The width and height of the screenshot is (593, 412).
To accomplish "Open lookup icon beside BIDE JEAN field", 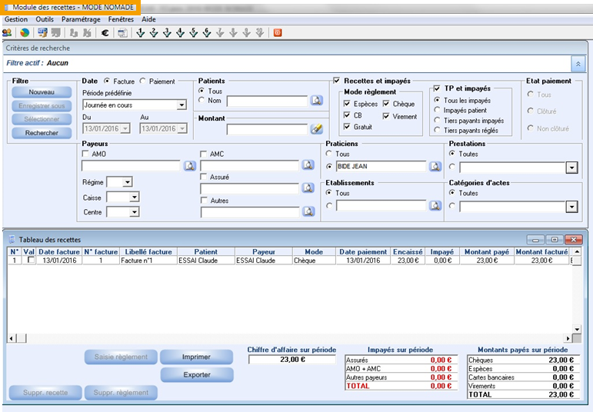I will [435, 166].
